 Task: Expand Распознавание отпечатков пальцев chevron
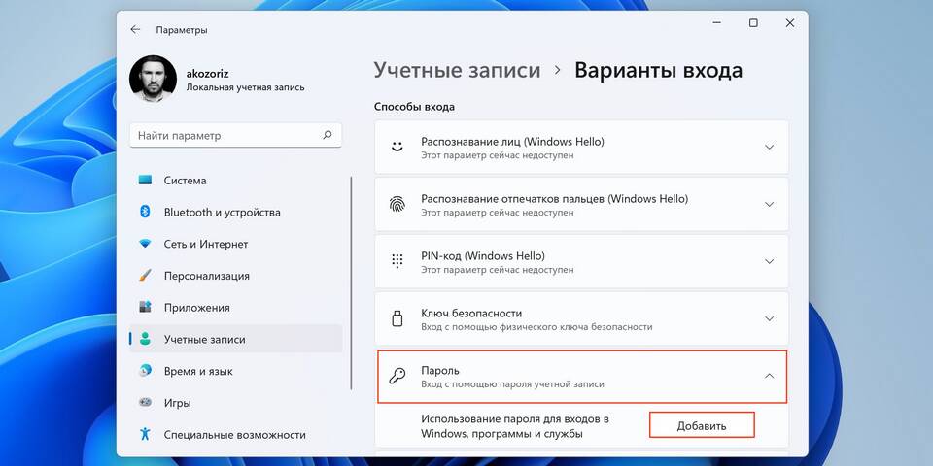[769, 205]
